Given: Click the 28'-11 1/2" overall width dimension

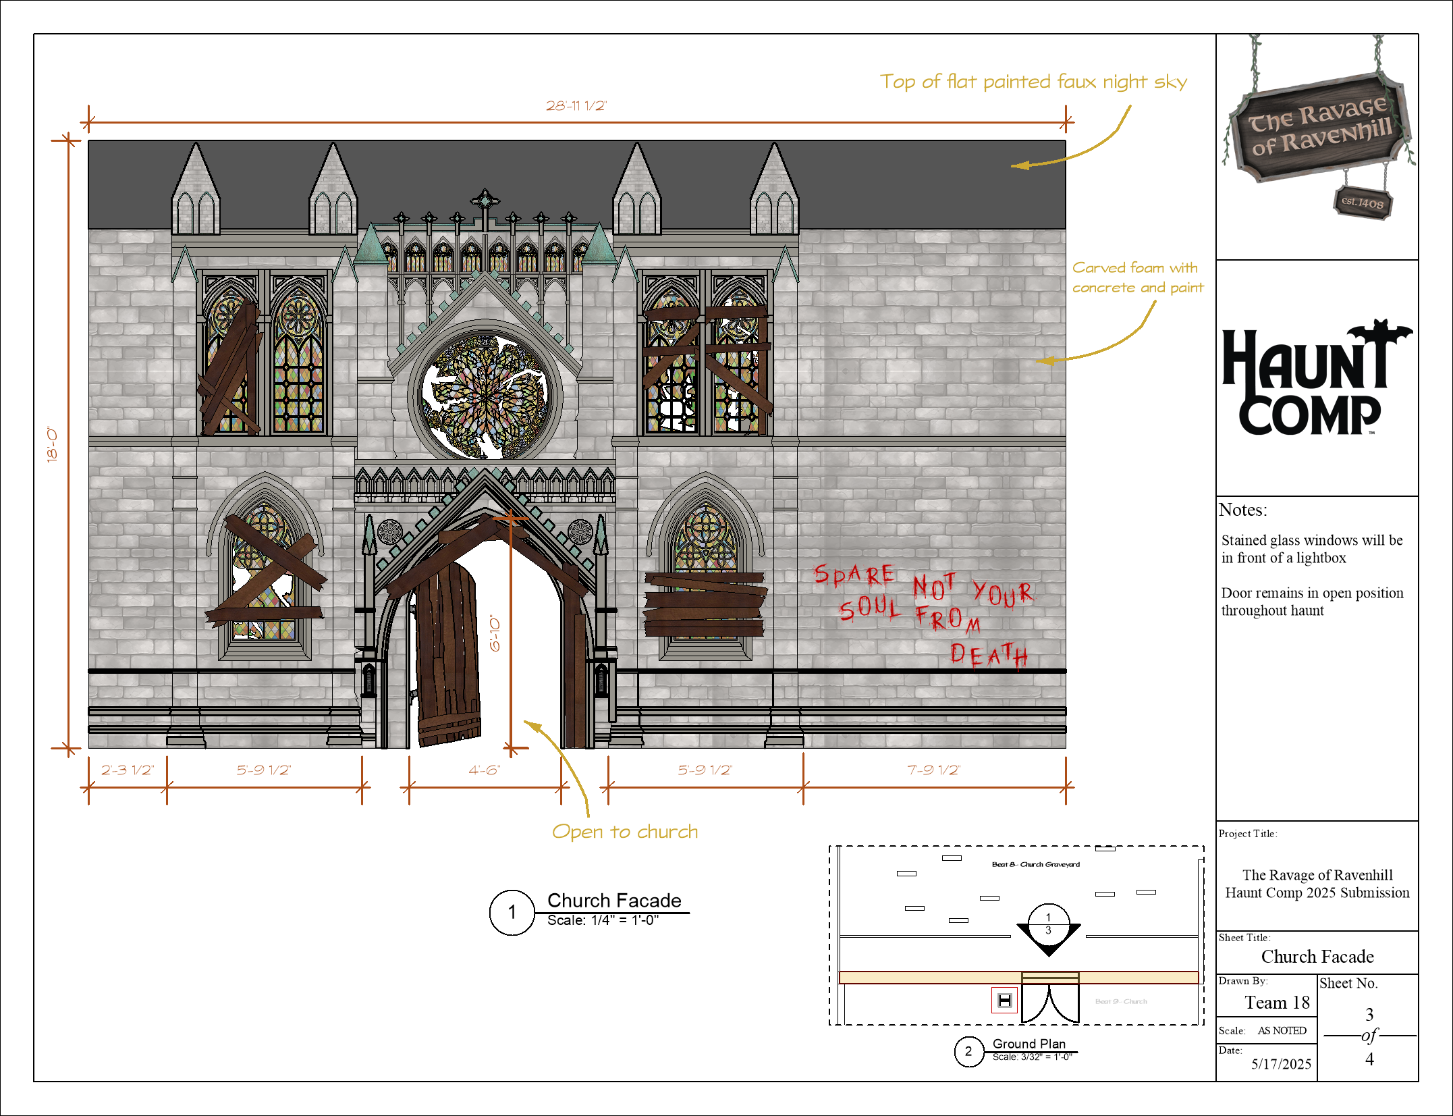Looking at the screenshot, I should point(576,105).
